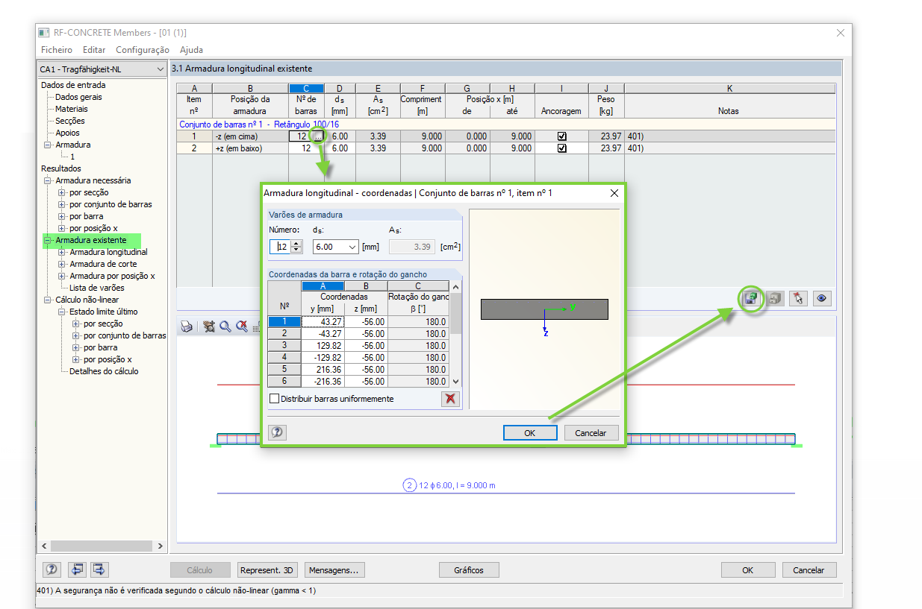Click the red X delete icon in dialog
Viewport: 922px width, 609px height.
point(450,399)
